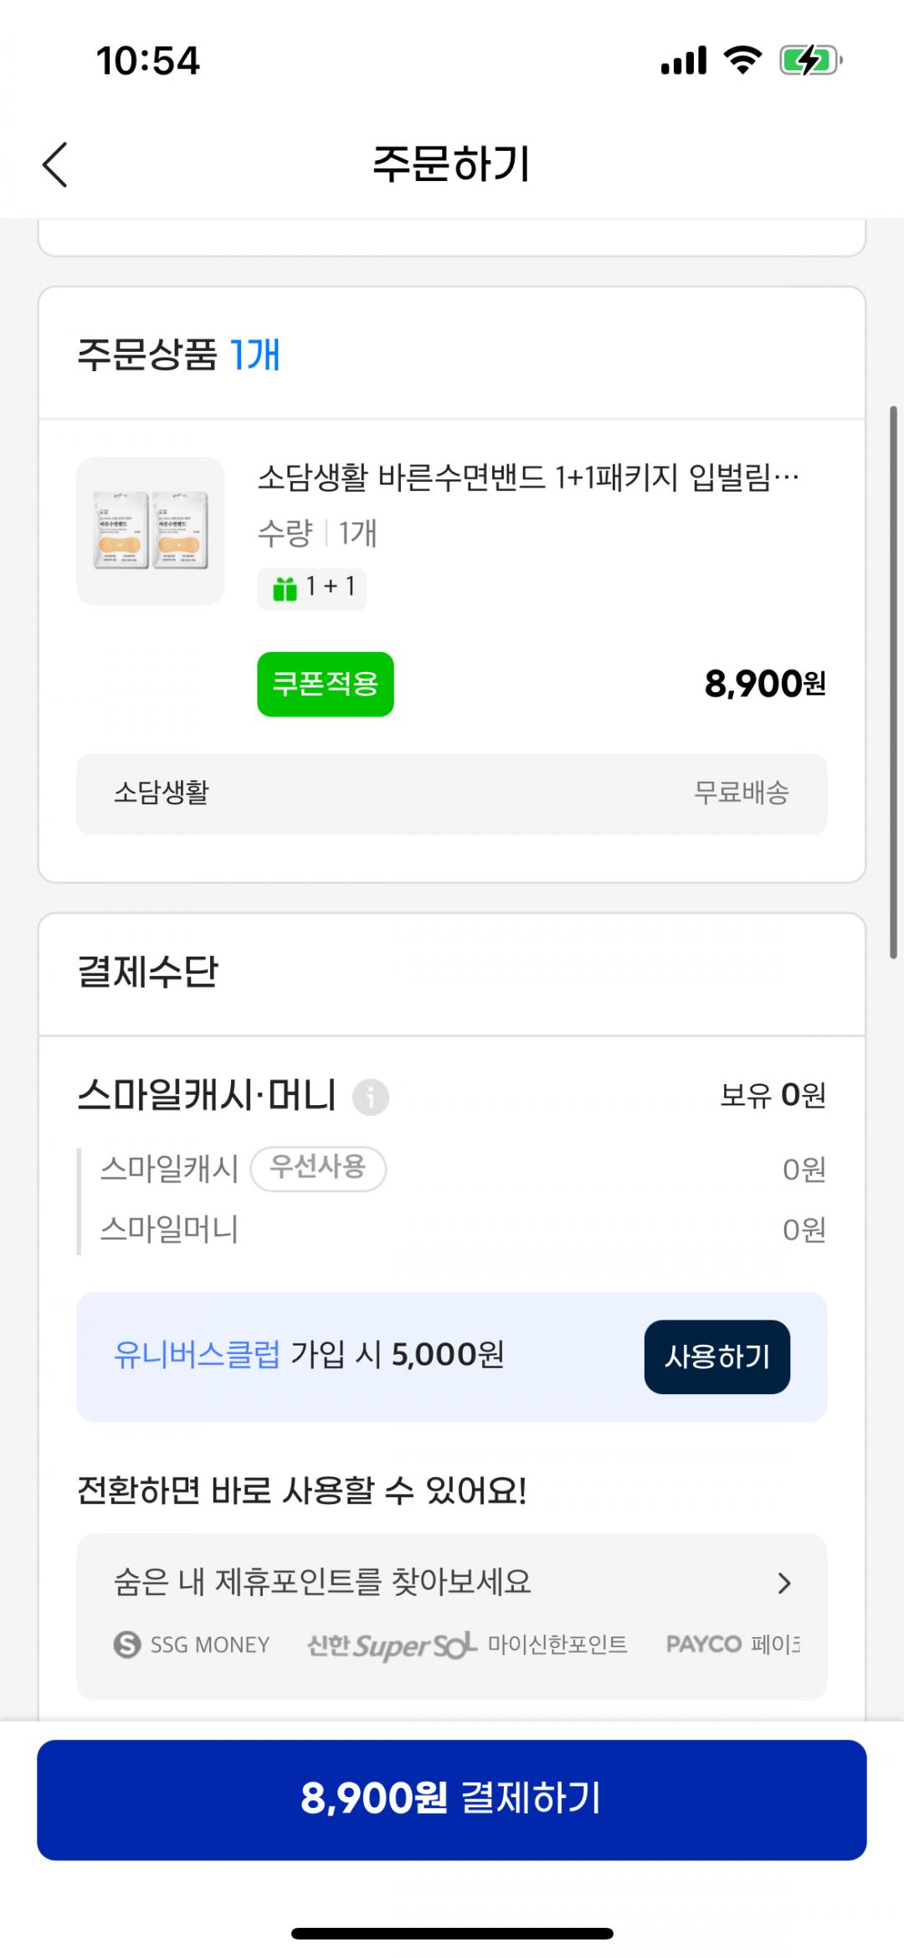Viewport: 904px width, 1958px height.
Task: Open the 소담생활 바른수면밴드 product title
Action: coord(527,478)
